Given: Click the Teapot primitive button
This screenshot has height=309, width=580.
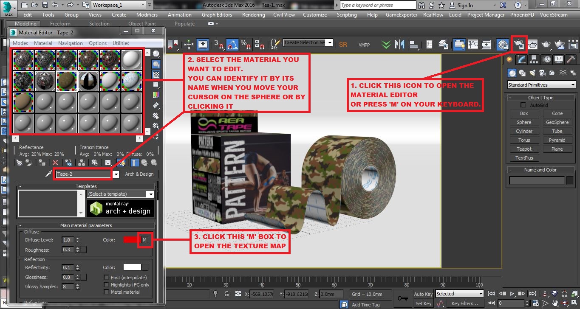Looking at the screenshot, I should [524, 149].
